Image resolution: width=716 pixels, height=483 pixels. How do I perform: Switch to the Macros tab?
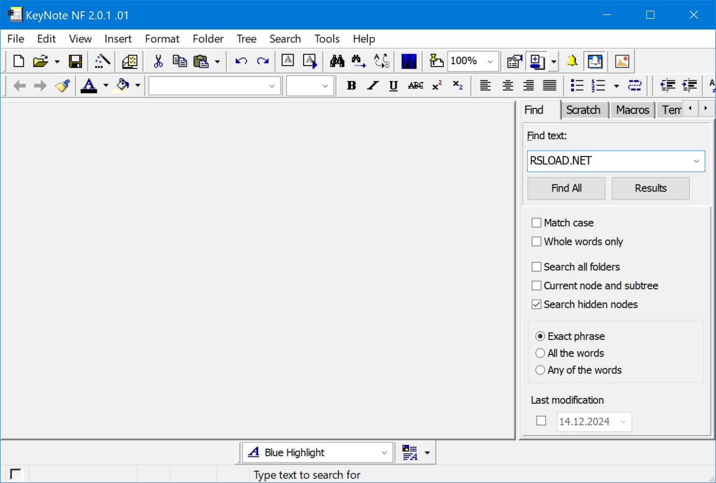632,110
